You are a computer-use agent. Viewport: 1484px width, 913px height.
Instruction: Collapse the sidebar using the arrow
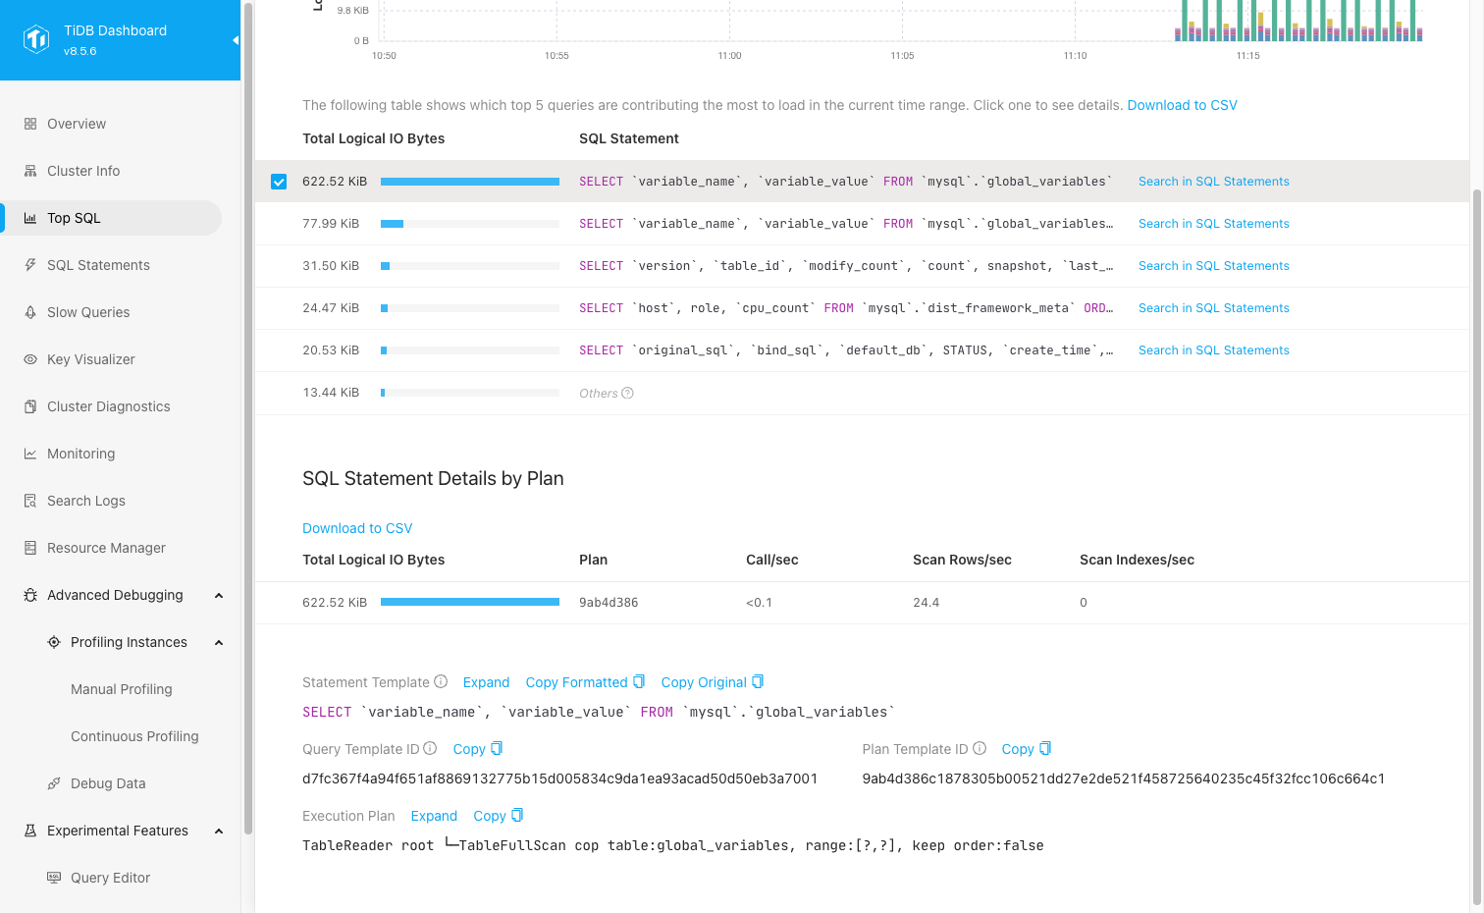pyautogui.click(x=235, y=40)
